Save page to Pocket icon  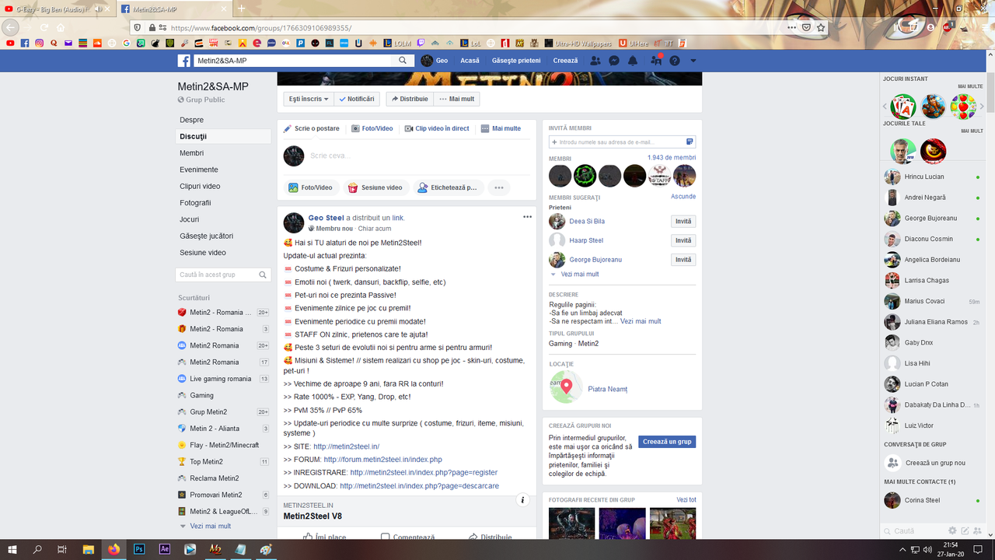coord(806,27)
